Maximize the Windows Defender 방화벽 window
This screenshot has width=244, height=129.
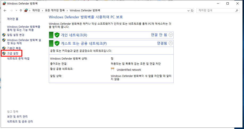pyautogui.click(x=228, y=3)
